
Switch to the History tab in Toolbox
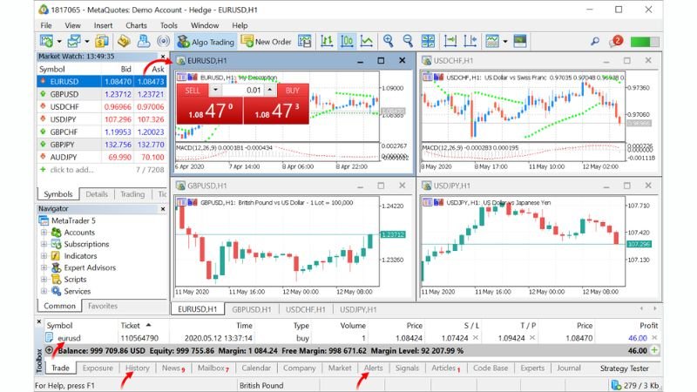[x=137, y=368]
